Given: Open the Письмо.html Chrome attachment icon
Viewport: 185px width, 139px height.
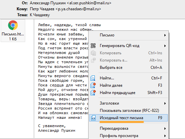Looking at the screenshot, I should click(x=13, y=25).
